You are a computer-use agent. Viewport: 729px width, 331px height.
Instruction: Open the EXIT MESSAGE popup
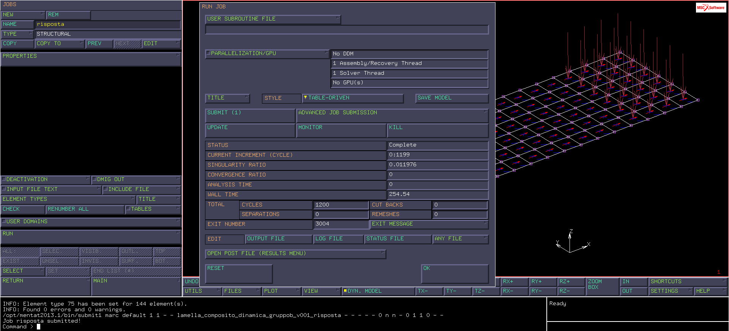coord(429,224)
